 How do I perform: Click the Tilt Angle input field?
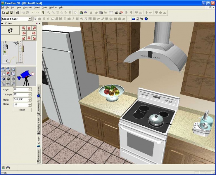pyautogui.click(x=21, y=94)
